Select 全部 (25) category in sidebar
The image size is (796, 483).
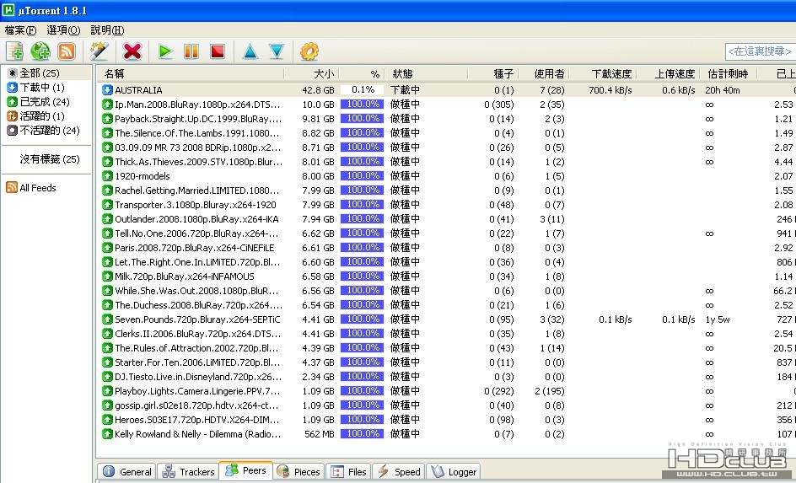pos(40,73)
